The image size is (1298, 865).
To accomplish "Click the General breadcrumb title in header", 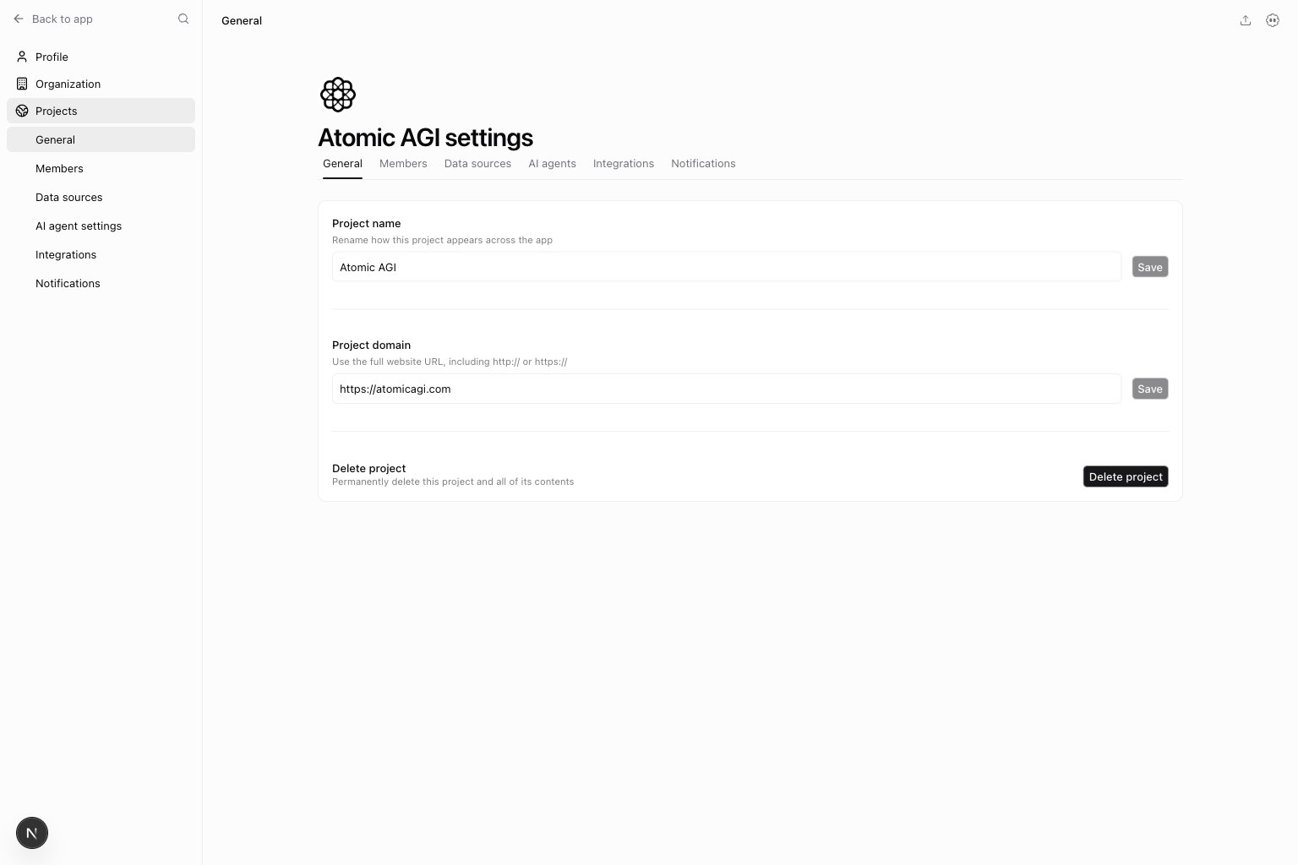I will click(x=242, y=20).
